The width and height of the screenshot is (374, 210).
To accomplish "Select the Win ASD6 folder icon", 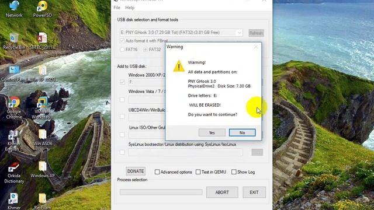I will (x=43, y=138).
